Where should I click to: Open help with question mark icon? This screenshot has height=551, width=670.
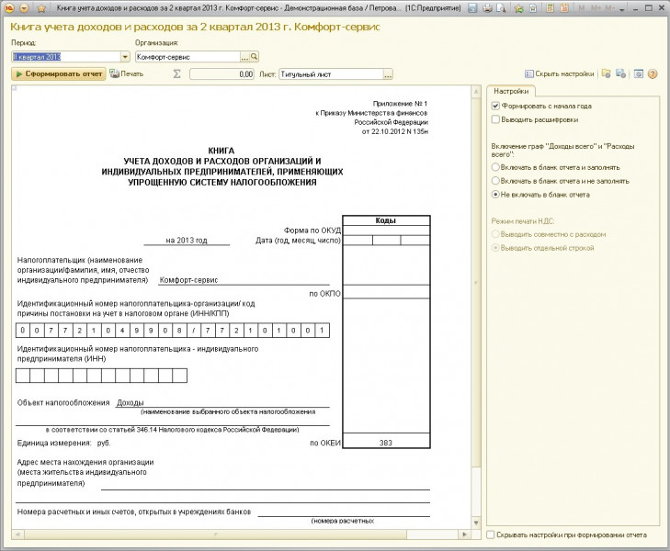point(653,73)
